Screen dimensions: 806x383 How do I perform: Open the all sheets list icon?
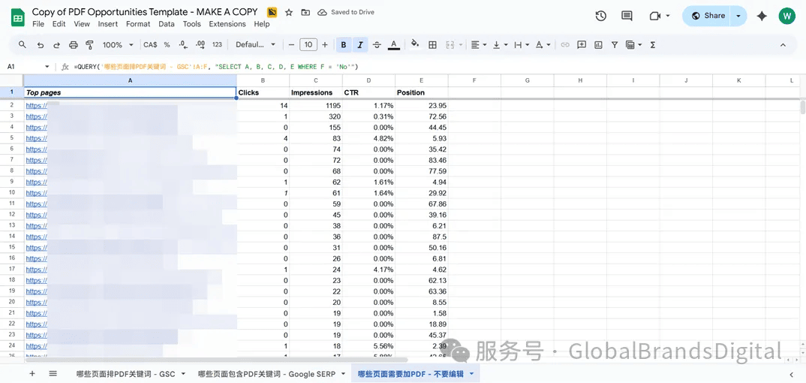53,374
